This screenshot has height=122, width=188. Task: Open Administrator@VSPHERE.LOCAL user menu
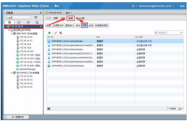pos(156,6)
